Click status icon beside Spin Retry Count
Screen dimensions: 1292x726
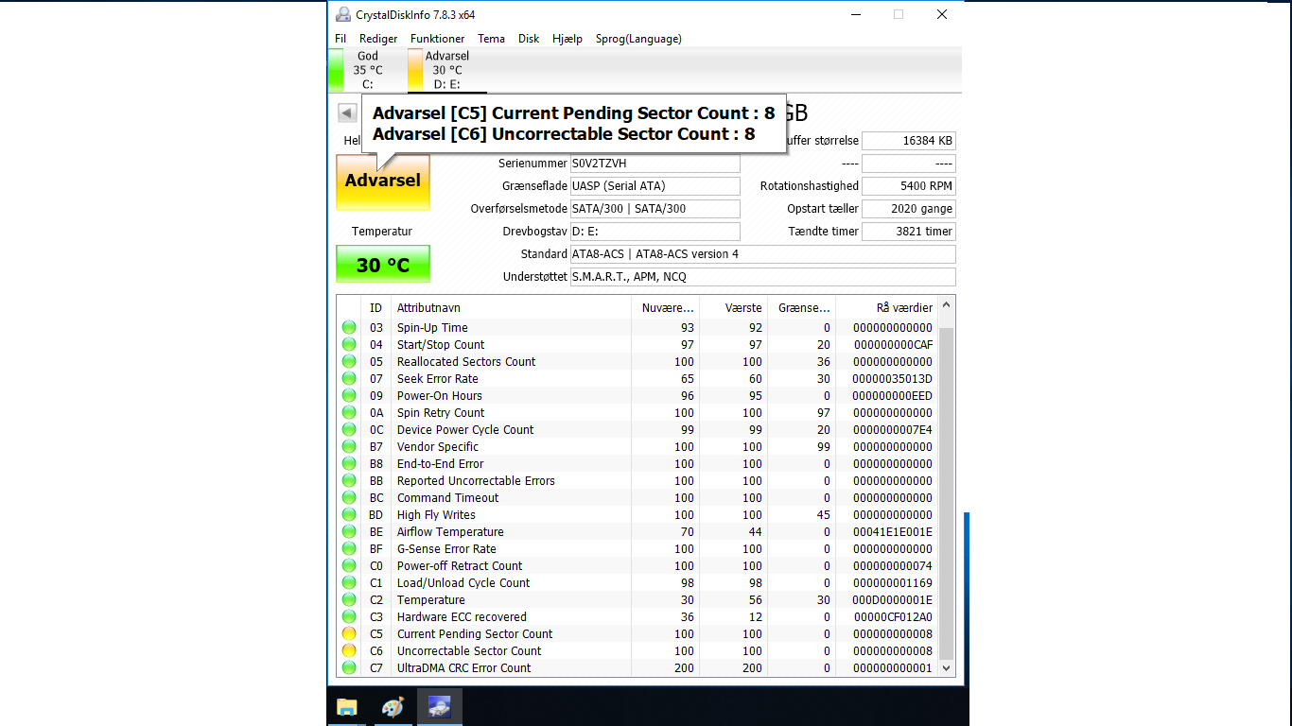pos(349,413)
